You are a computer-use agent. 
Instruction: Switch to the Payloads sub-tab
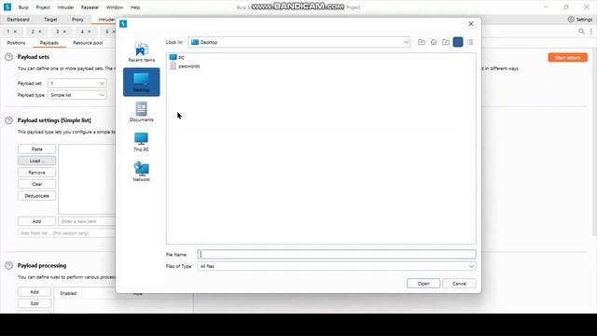(x=49, y=43)
